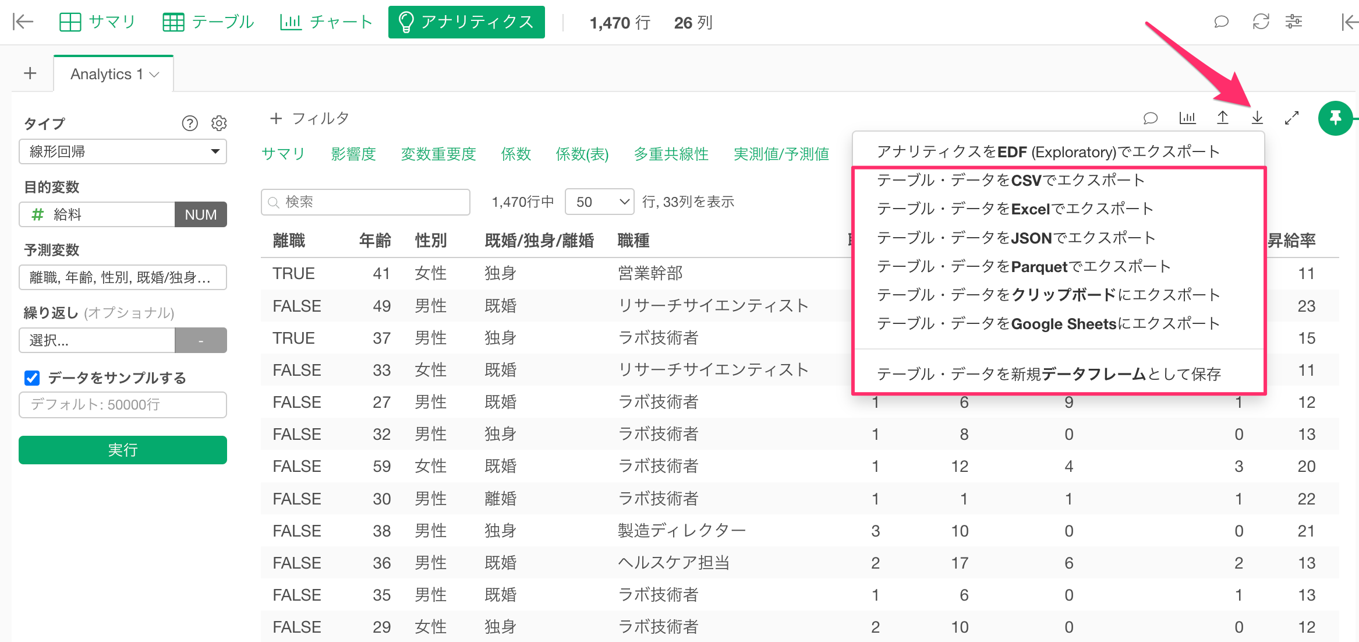Open the chart icon beside the comment bubble
This screenshot has width=1359, height=642.
[1187, 118]
